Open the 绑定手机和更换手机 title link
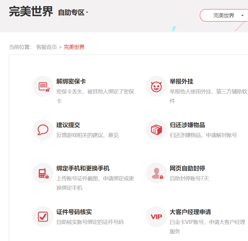248x241 pixels. (x=83, y=169)
